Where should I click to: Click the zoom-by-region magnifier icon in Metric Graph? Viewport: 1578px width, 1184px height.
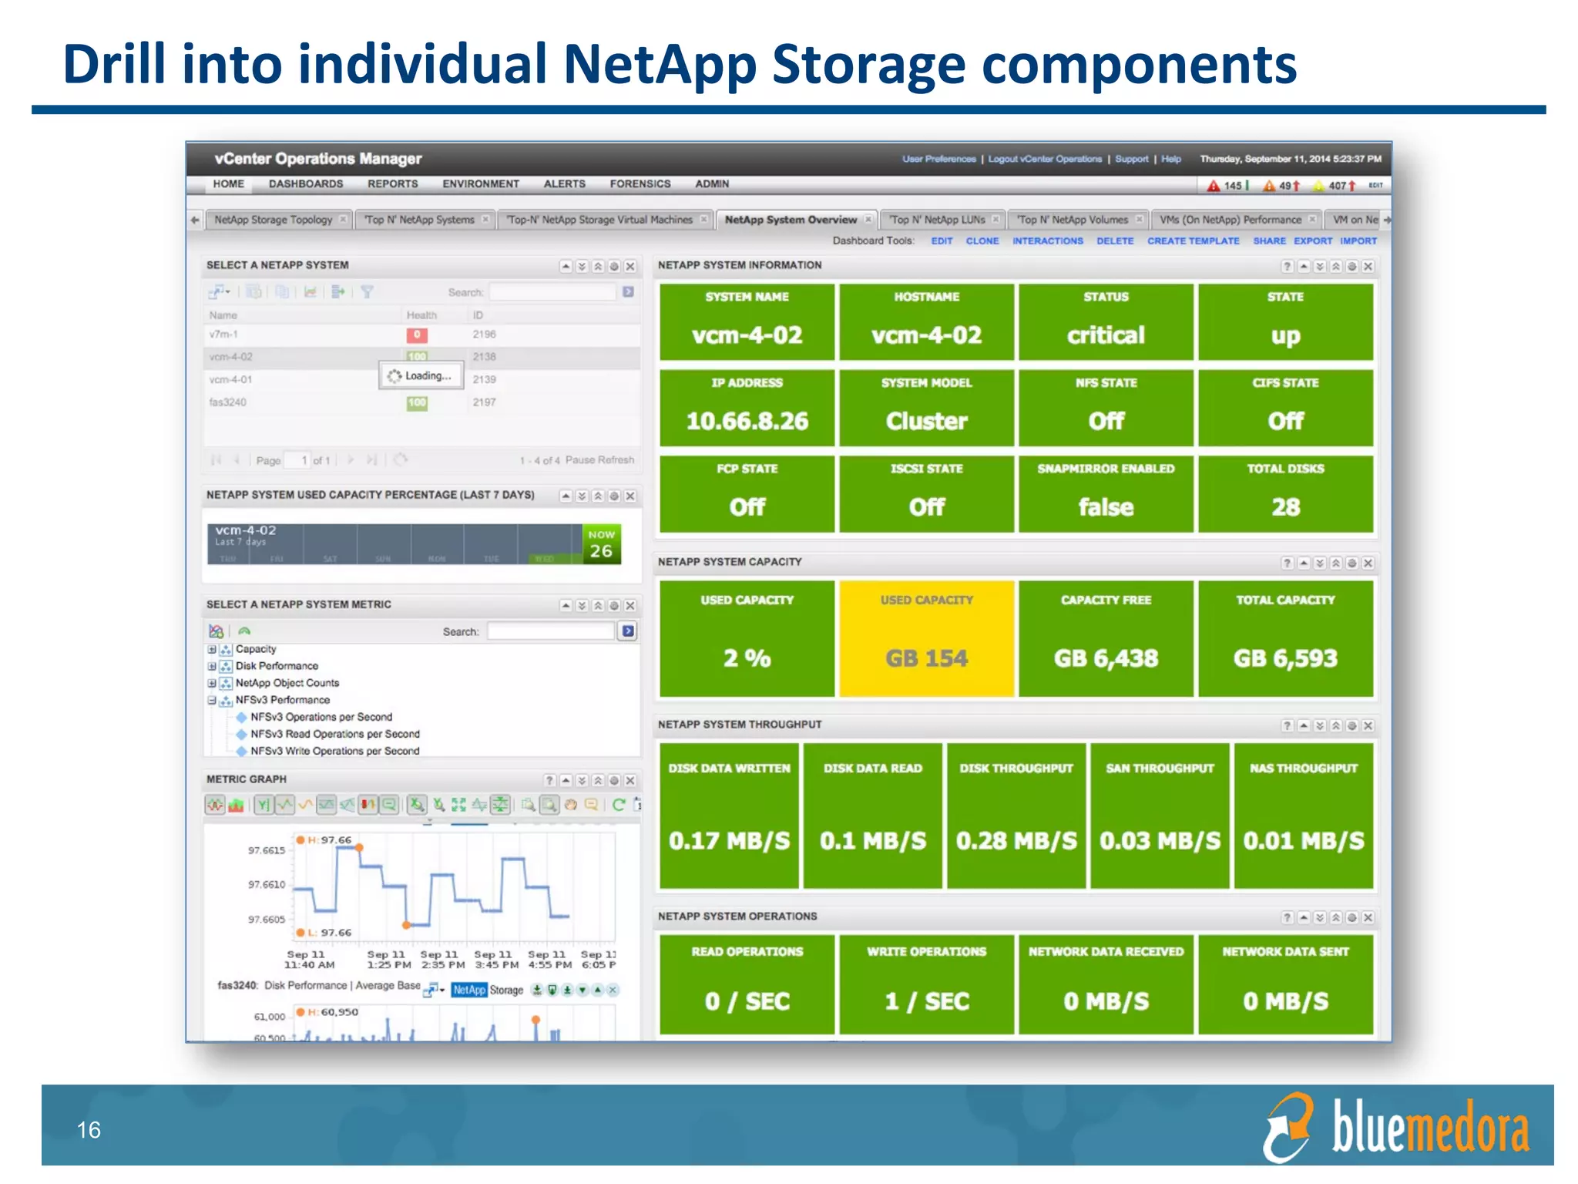pyautogui.click(x=529, y=805)
